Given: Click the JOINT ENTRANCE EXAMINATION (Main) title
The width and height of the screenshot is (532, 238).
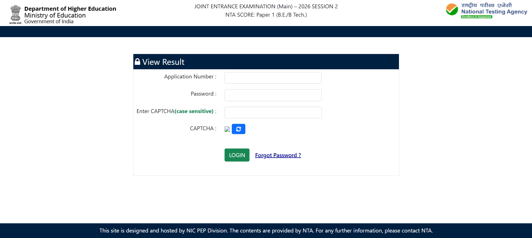Looking at the screenshot, I should pyautogui.click(x=266, y=6).
